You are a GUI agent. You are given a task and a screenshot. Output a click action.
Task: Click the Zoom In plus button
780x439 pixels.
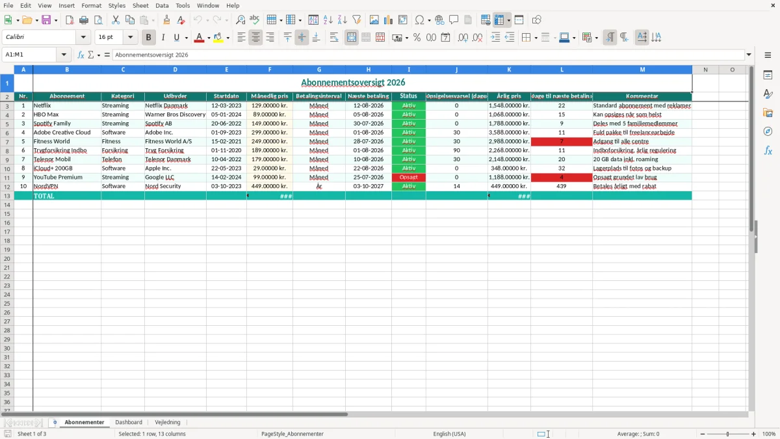point(754,434)
